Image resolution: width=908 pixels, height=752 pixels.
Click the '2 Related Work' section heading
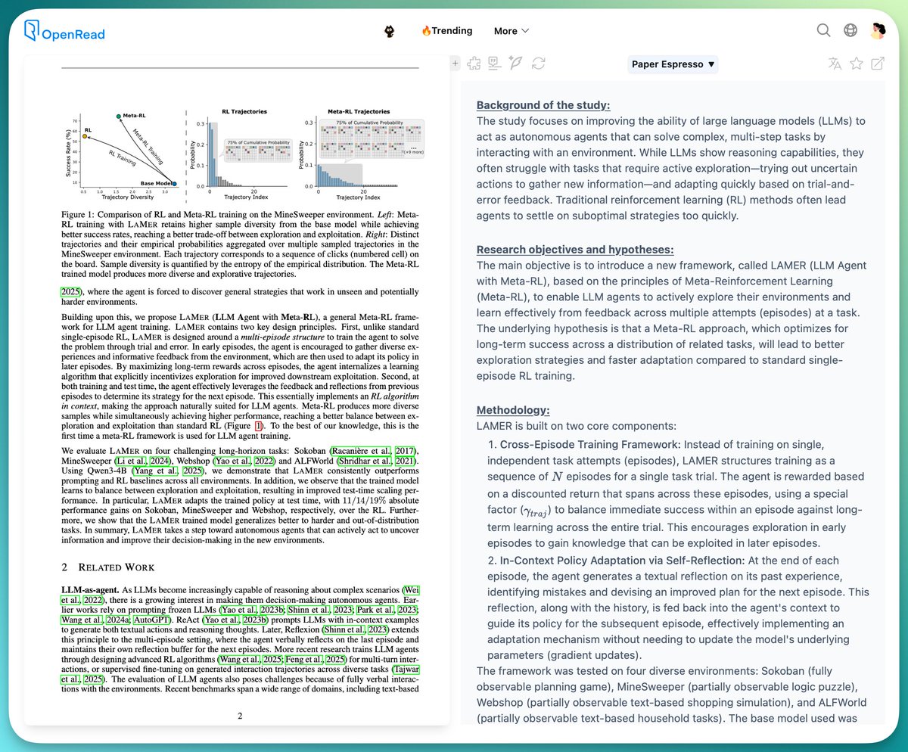(108, 567)
